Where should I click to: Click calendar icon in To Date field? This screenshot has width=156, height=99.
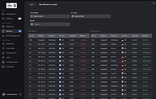tap(73, 16)
